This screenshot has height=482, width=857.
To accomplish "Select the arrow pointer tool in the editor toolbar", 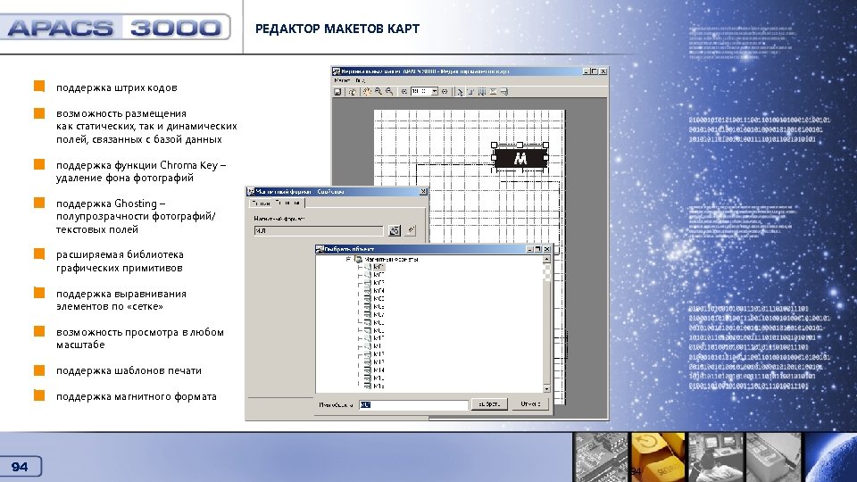I will [x=460, y=92].
